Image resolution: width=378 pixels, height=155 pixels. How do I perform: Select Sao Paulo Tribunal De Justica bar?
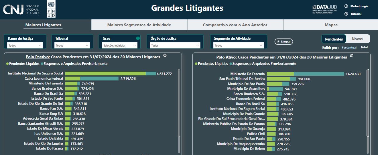[x=281, y=79]
